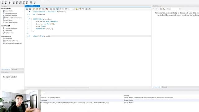Open the search table data icon

coord(31,2)
